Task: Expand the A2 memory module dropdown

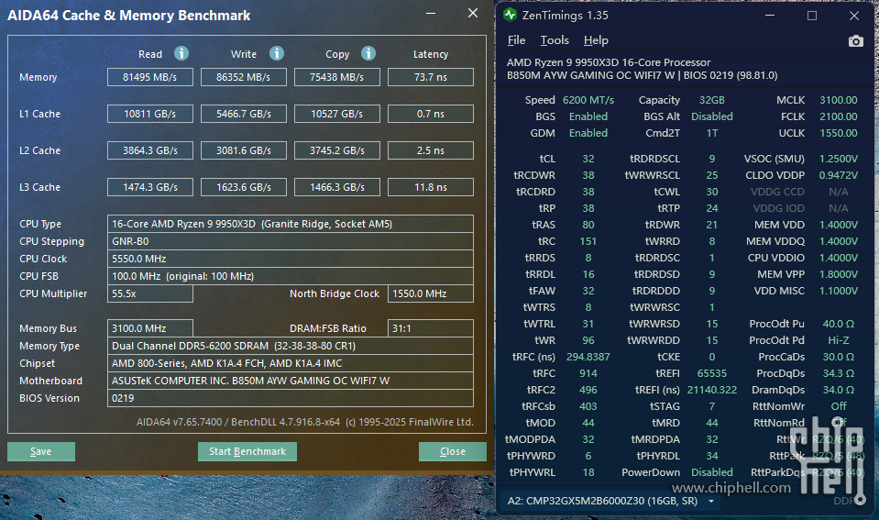Action: tap(712, 502)
